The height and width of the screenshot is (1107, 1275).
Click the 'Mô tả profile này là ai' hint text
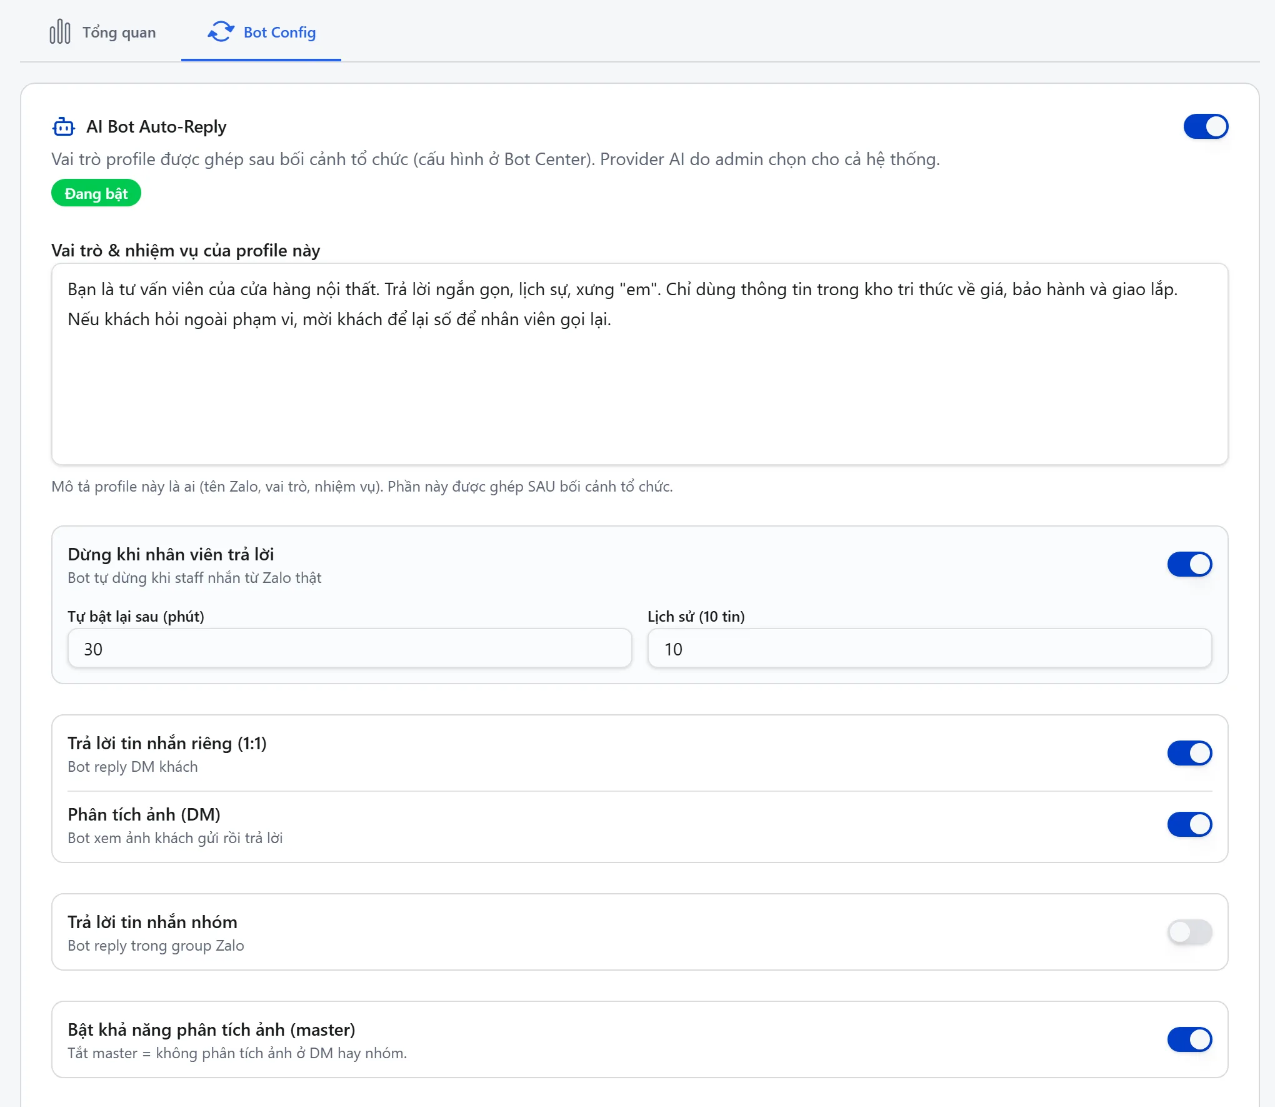[362, 487]
